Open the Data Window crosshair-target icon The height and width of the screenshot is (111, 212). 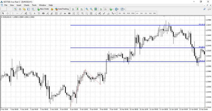click(x=20, y=9)
